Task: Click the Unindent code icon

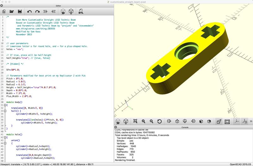Action: pos(46,11)
